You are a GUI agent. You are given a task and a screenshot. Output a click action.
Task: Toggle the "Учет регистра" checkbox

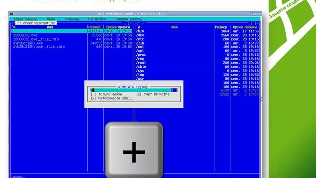point(139,94)
